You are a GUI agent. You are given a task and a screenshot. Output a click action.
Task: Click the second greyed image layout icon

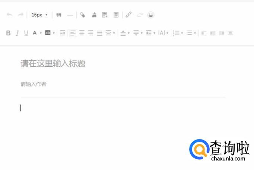click(x=213, y=33)
